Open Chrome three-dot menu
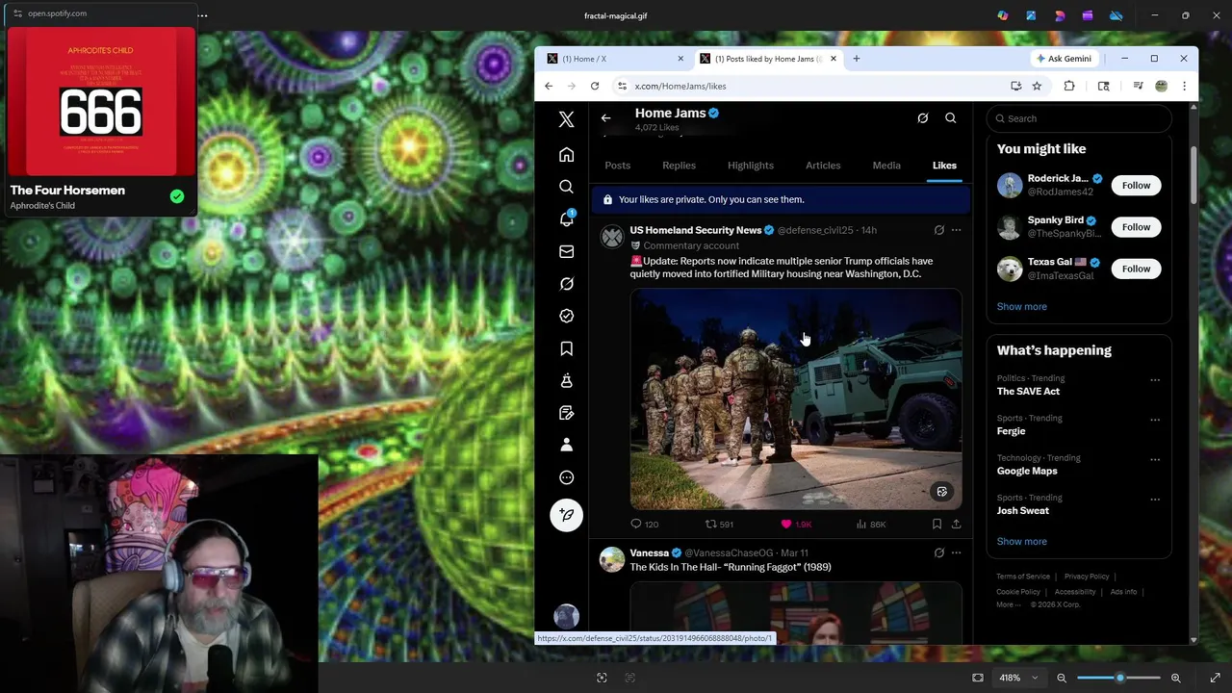 pyautogui.click(x=1184, y=86)
